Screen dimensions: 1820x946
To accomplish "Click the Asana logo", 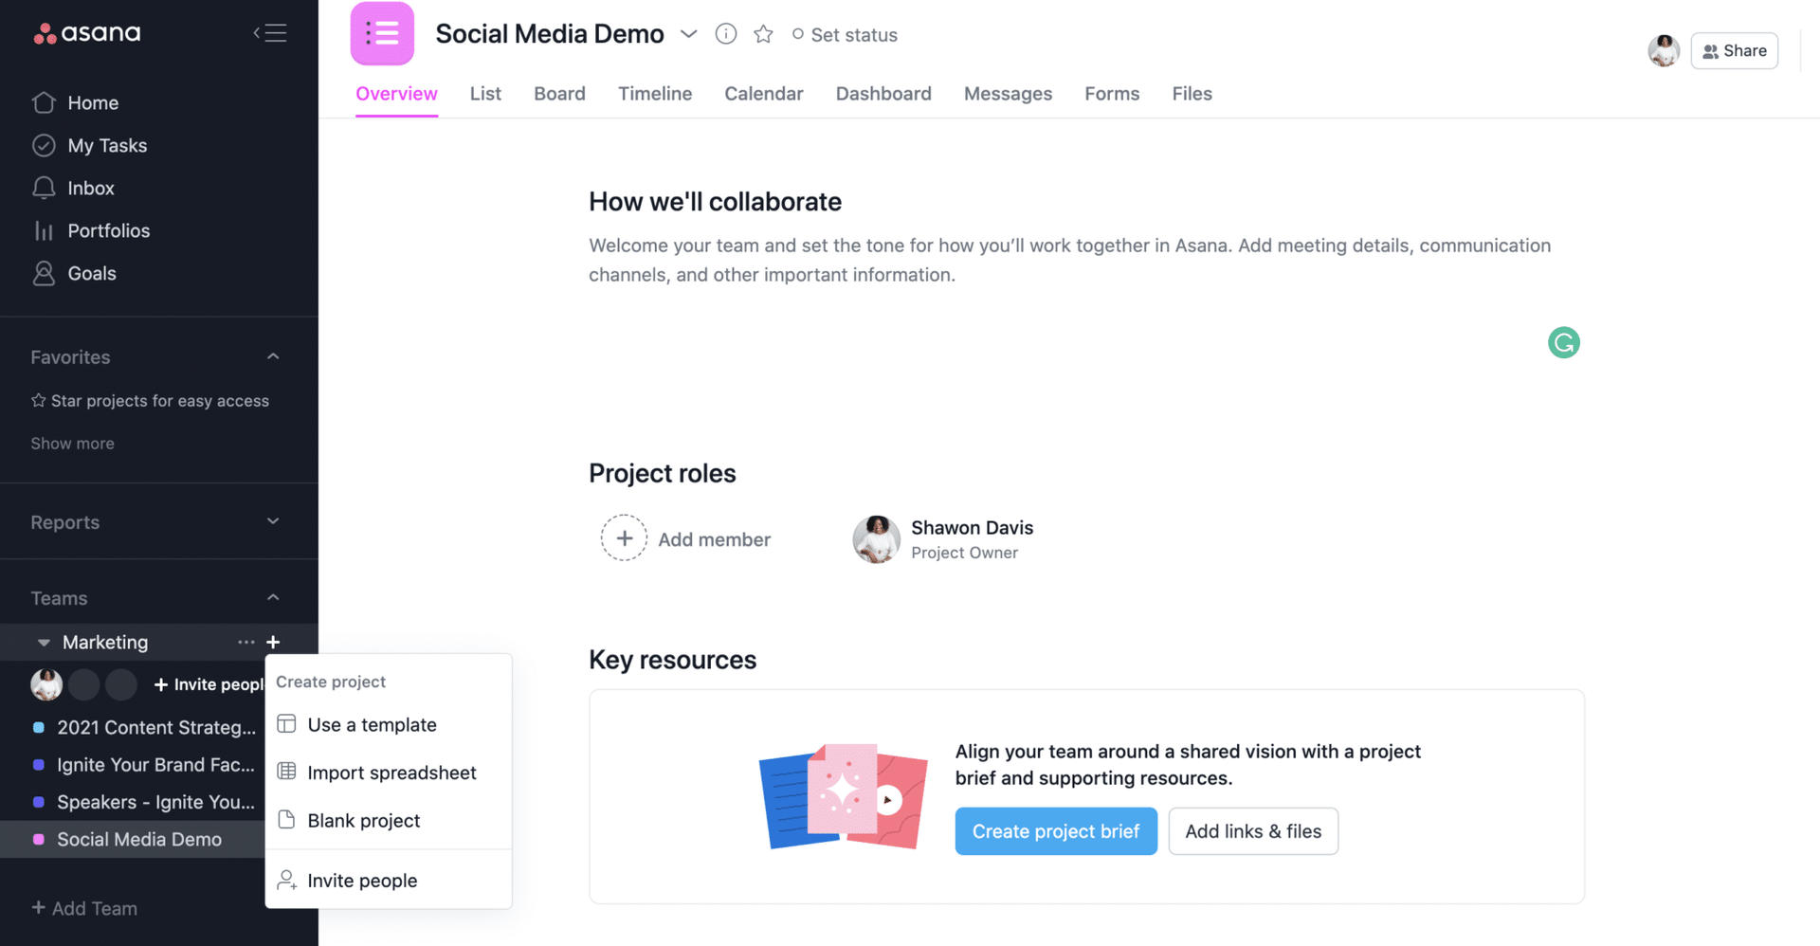I will click(x=86, y=33).
